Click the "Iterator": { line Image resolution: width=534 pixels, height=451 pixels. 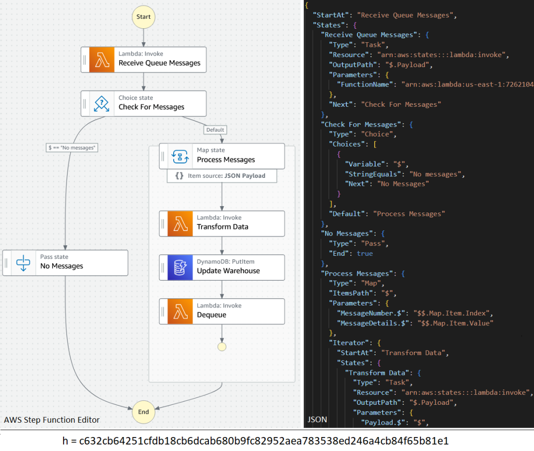(x=355, y=343)
